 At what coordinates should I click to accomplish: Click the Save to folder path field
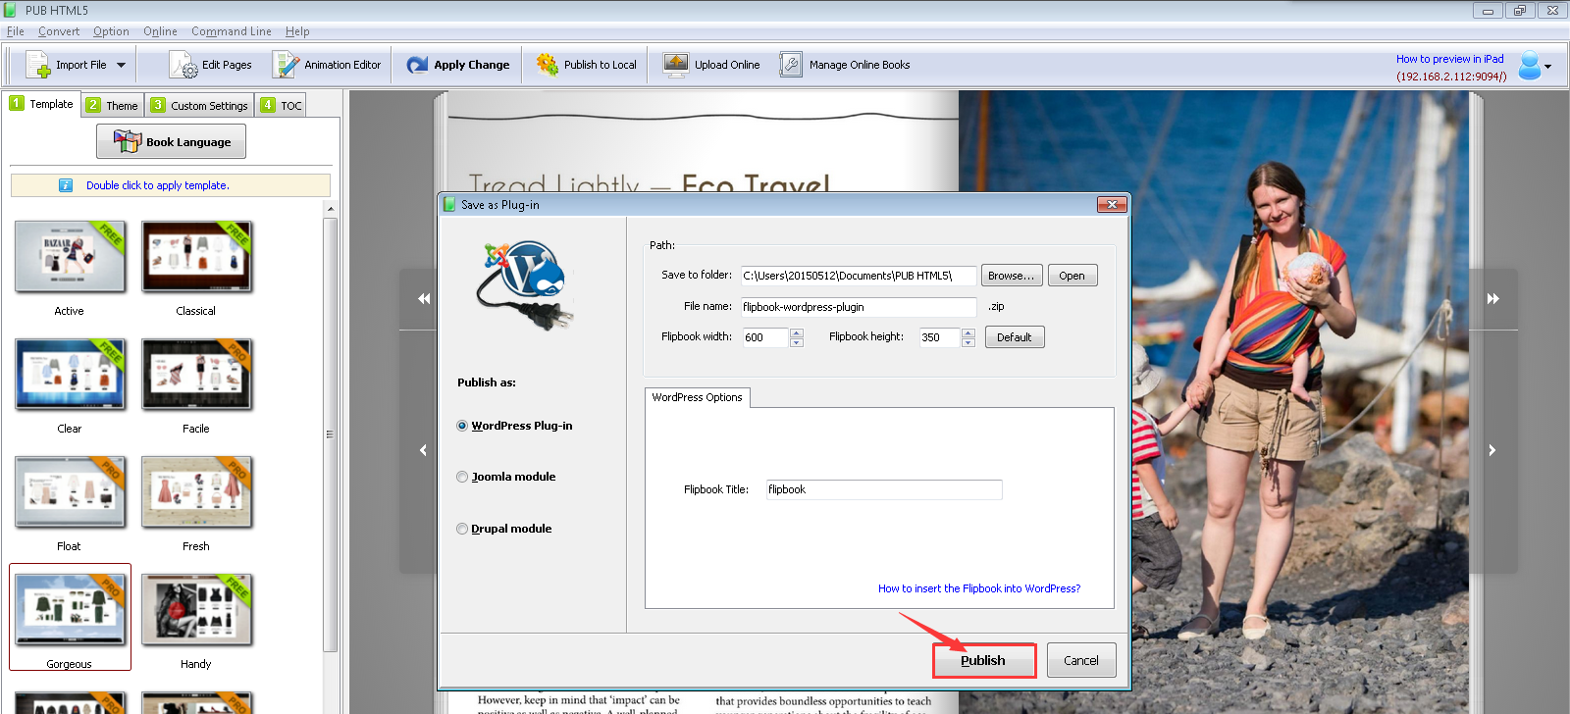859,276
